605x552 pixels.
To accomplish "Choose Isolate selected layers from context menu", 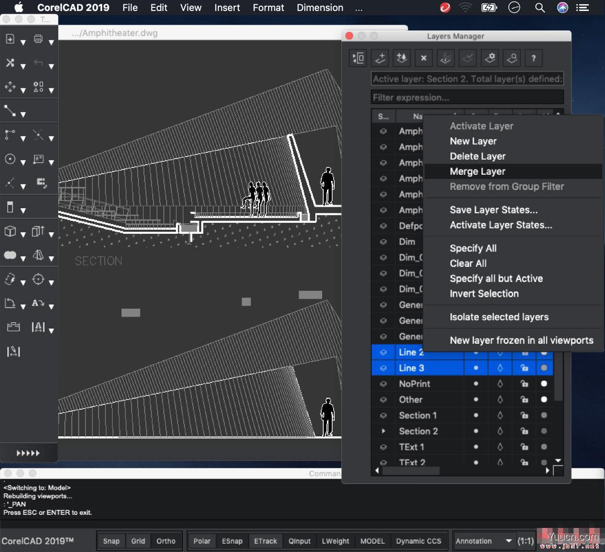I will point(513,317).
